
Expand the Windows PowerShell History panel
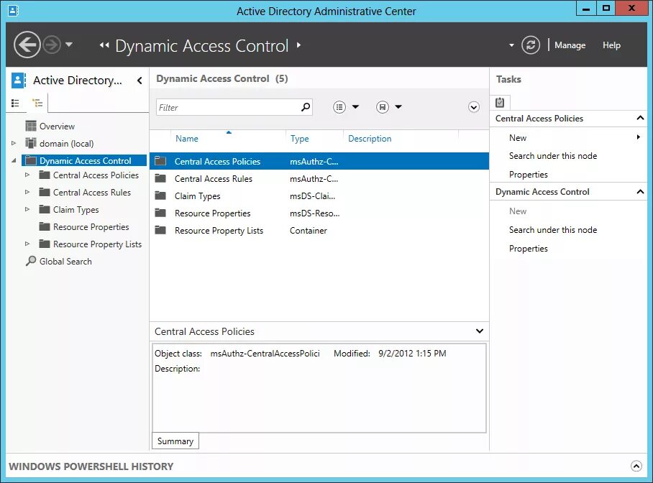tap(636, 466)
